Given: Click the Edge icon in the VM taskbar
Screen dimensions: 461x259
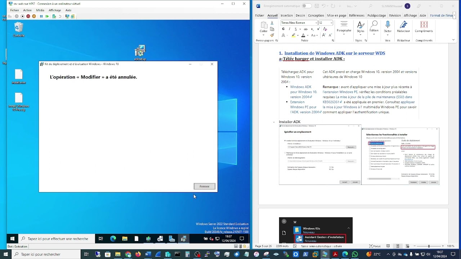Looking at the screenshot, I should pyautogui.click(x=113, y=238).
